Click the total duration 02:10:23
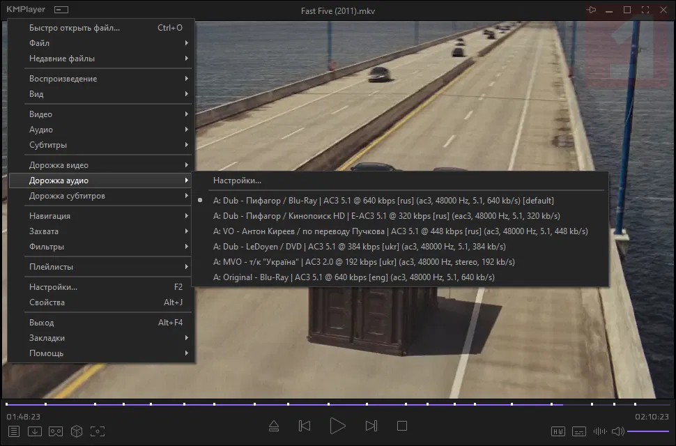Viewport: 676px width, 446px height. point(652,417)
